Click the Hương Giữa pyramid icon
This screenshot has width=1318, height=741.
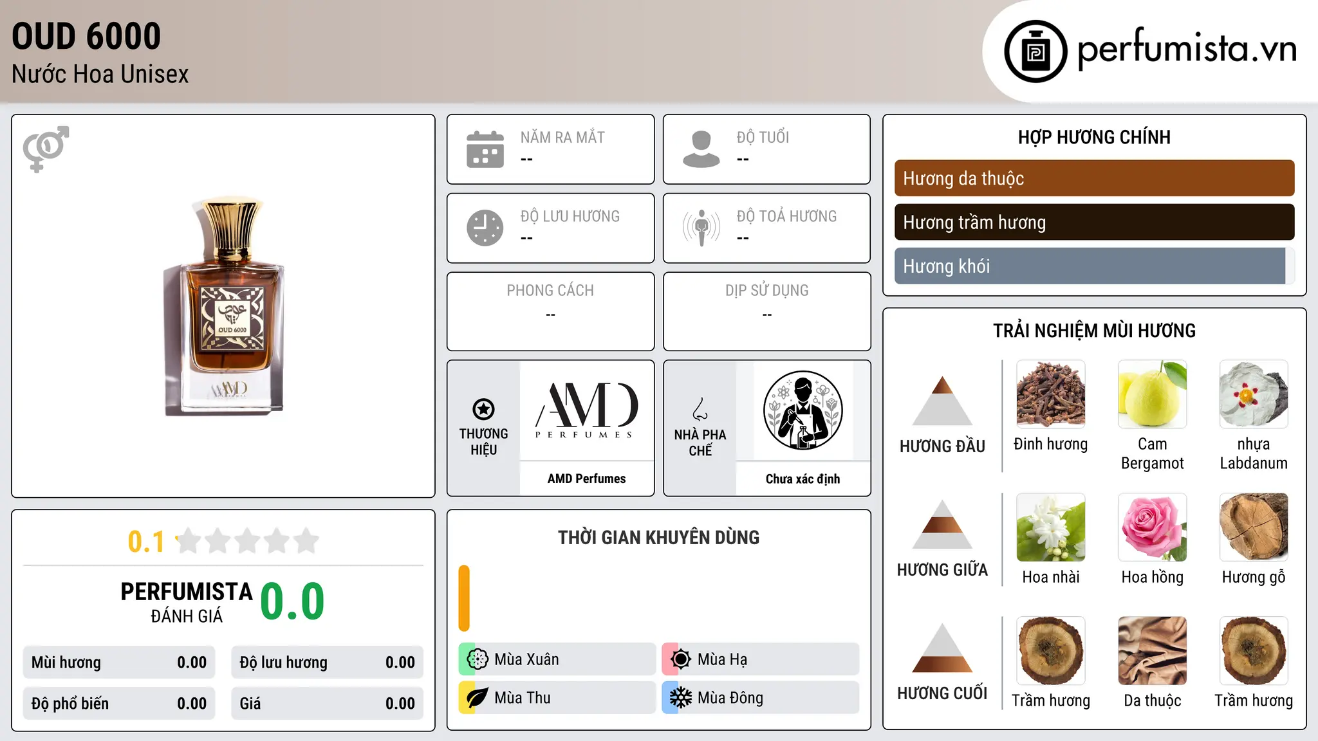942,524
